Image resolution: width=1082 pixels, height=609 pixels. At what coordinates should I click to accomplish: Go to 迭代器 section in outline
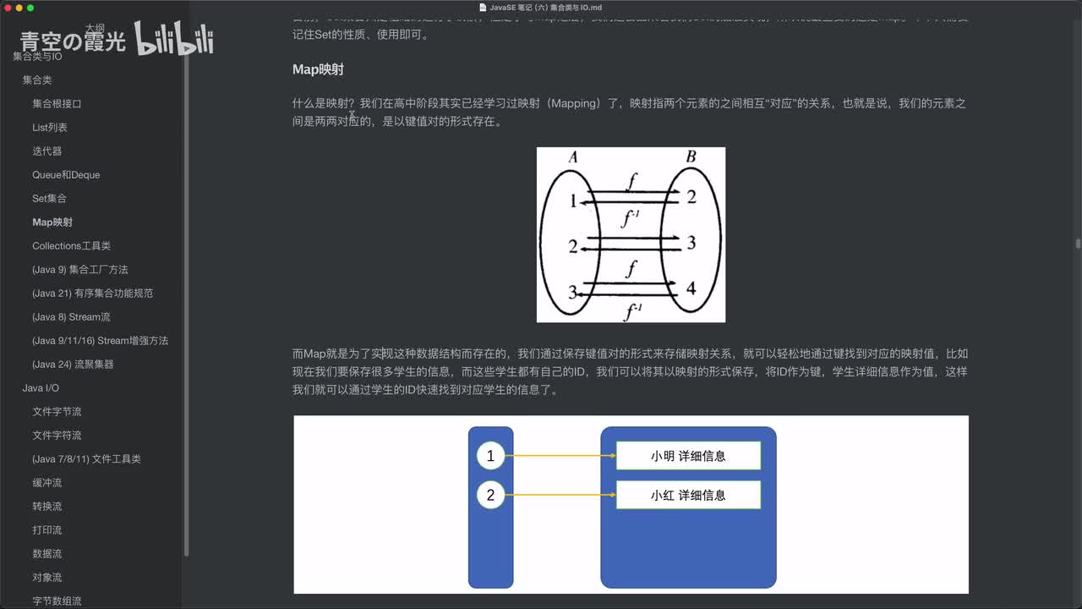pyautogui.click(x=47, y=151)
